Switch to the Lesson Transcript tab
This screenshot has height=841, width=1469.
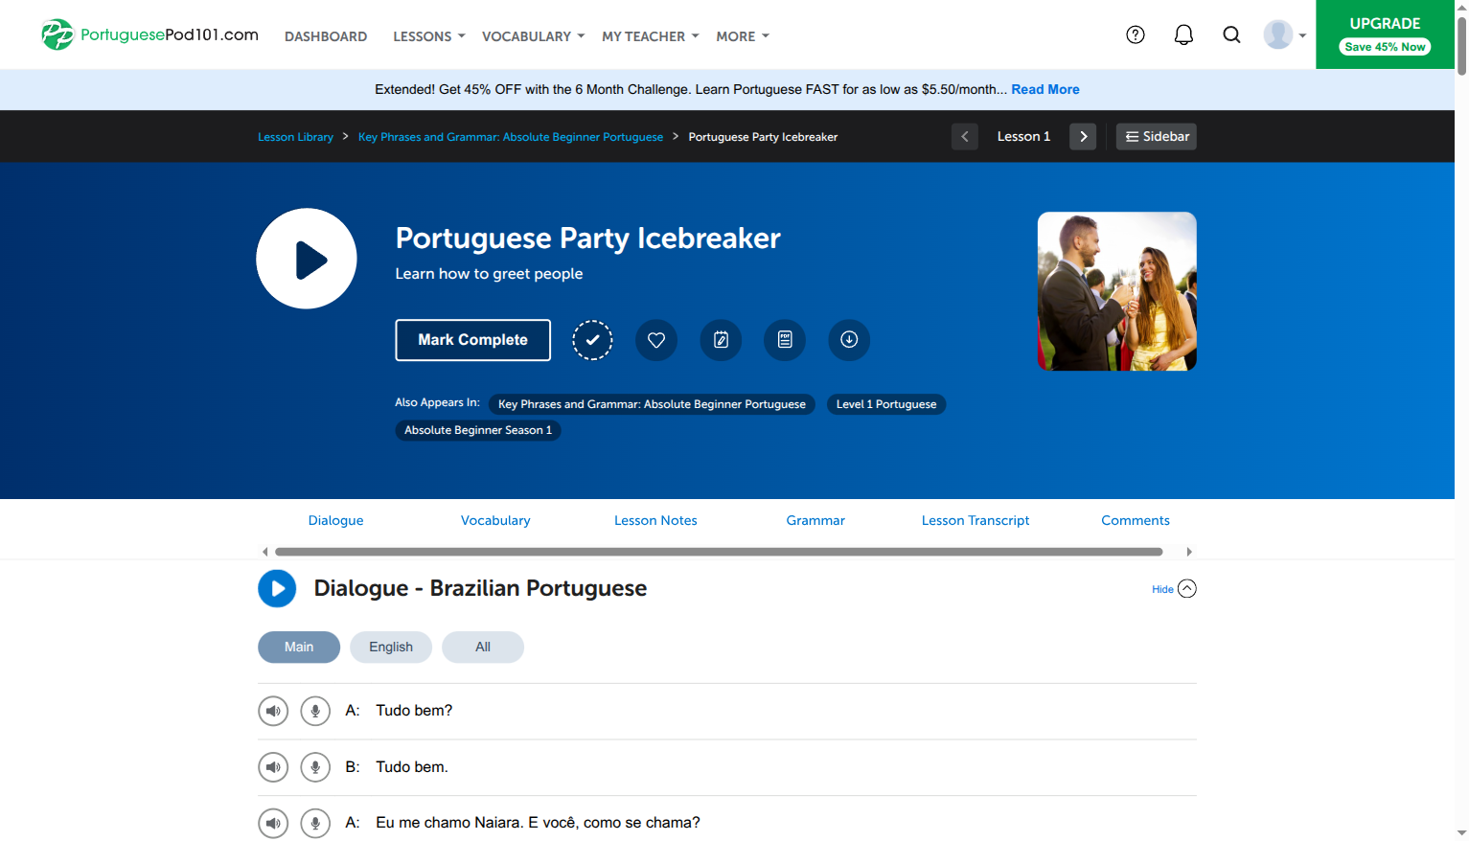click(976, 520)
